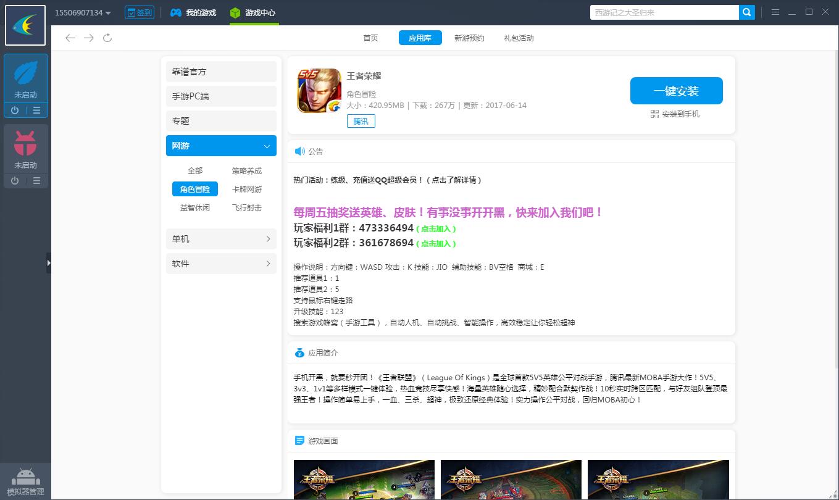Click 安装到手机 QR link
Image resolution: width=839 pixels, height=500 pixels.
click(675, 114)
